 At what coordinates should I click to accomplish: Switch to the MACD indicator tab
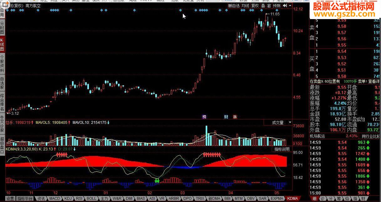pyautogui.click(x=54, y=199)
